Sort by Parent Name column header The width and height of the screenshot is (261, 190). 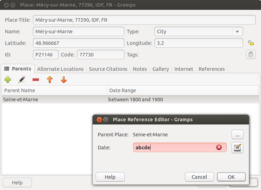pyautogui.click(x=54, y=90)
